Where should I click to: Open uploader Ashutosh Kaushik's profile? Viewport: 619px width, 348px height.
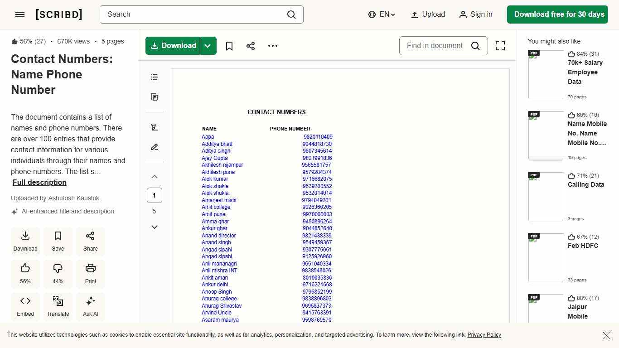[x=73, y=198]
